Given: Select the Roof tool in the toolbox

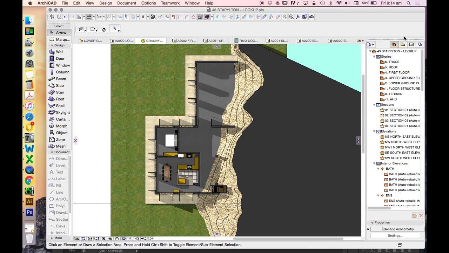Looking at the screenshot, I should point(59,99).
